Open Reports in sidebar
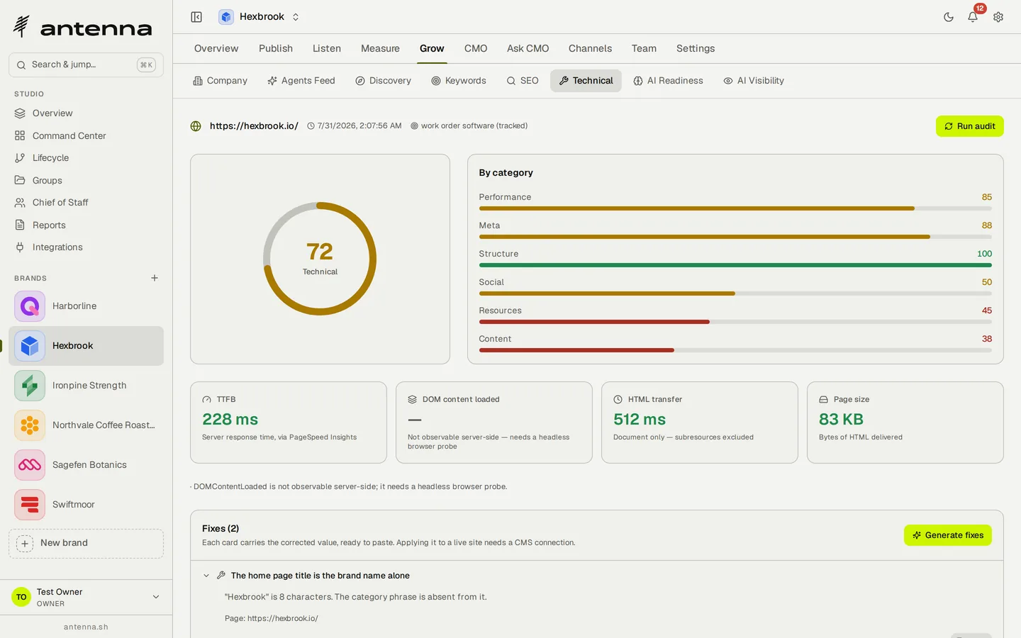 (86, 225)
